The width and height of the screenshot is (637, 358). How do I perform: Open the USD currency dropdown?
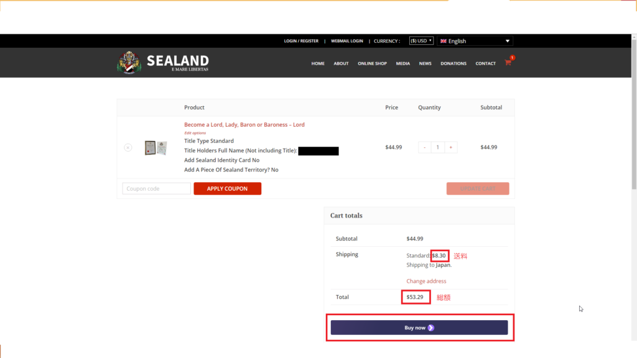click(421, 40)
